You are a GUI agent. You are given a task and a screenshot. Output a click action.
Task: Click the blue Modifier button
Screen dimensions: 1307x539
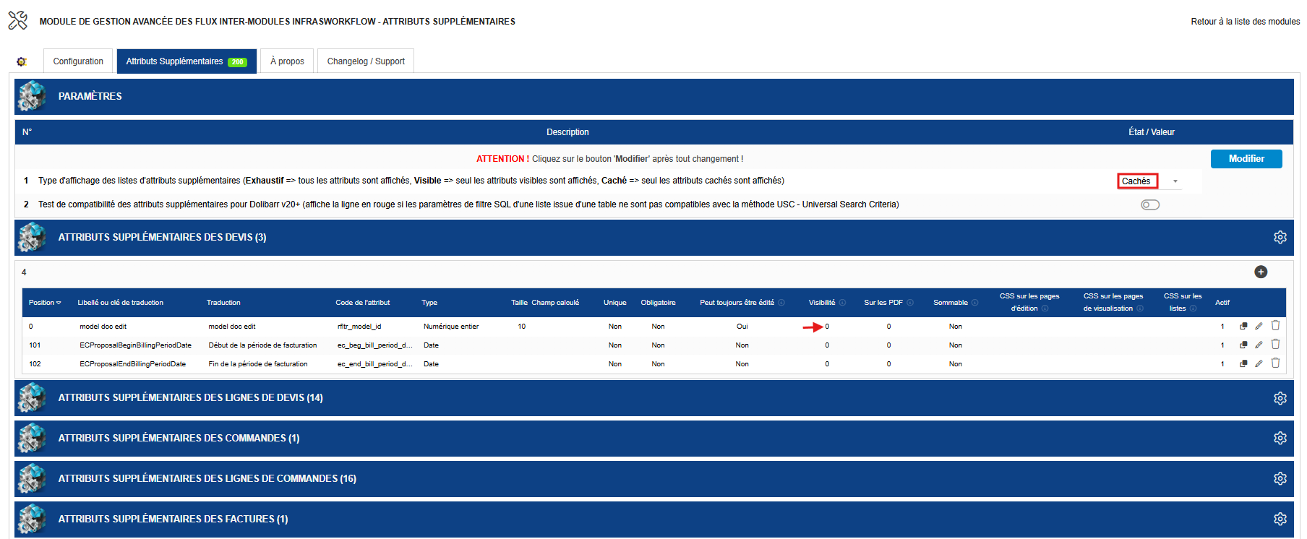[1246, 159]
